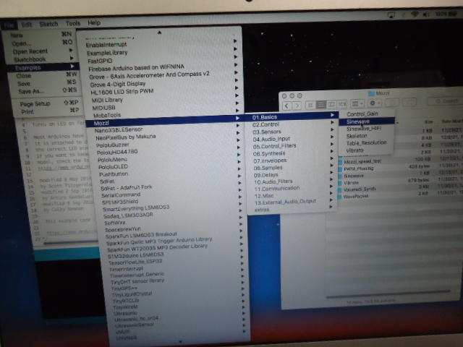Open the 06.Synthesis submenu
Image resolution: width=463 pixels, height=347 pixels.
(292, 153)
